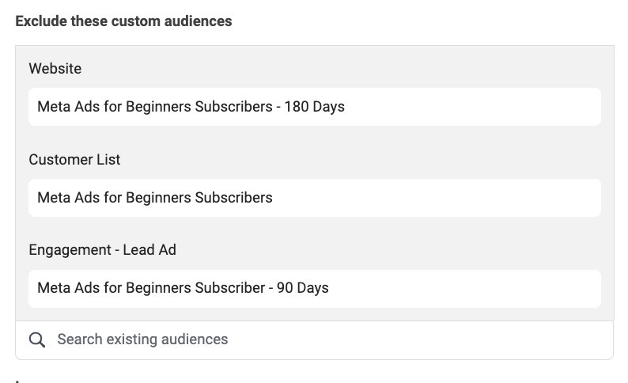The image size is (628, 383).
Task: Focus the Search existing audiences field
Action: pos(315,339)
